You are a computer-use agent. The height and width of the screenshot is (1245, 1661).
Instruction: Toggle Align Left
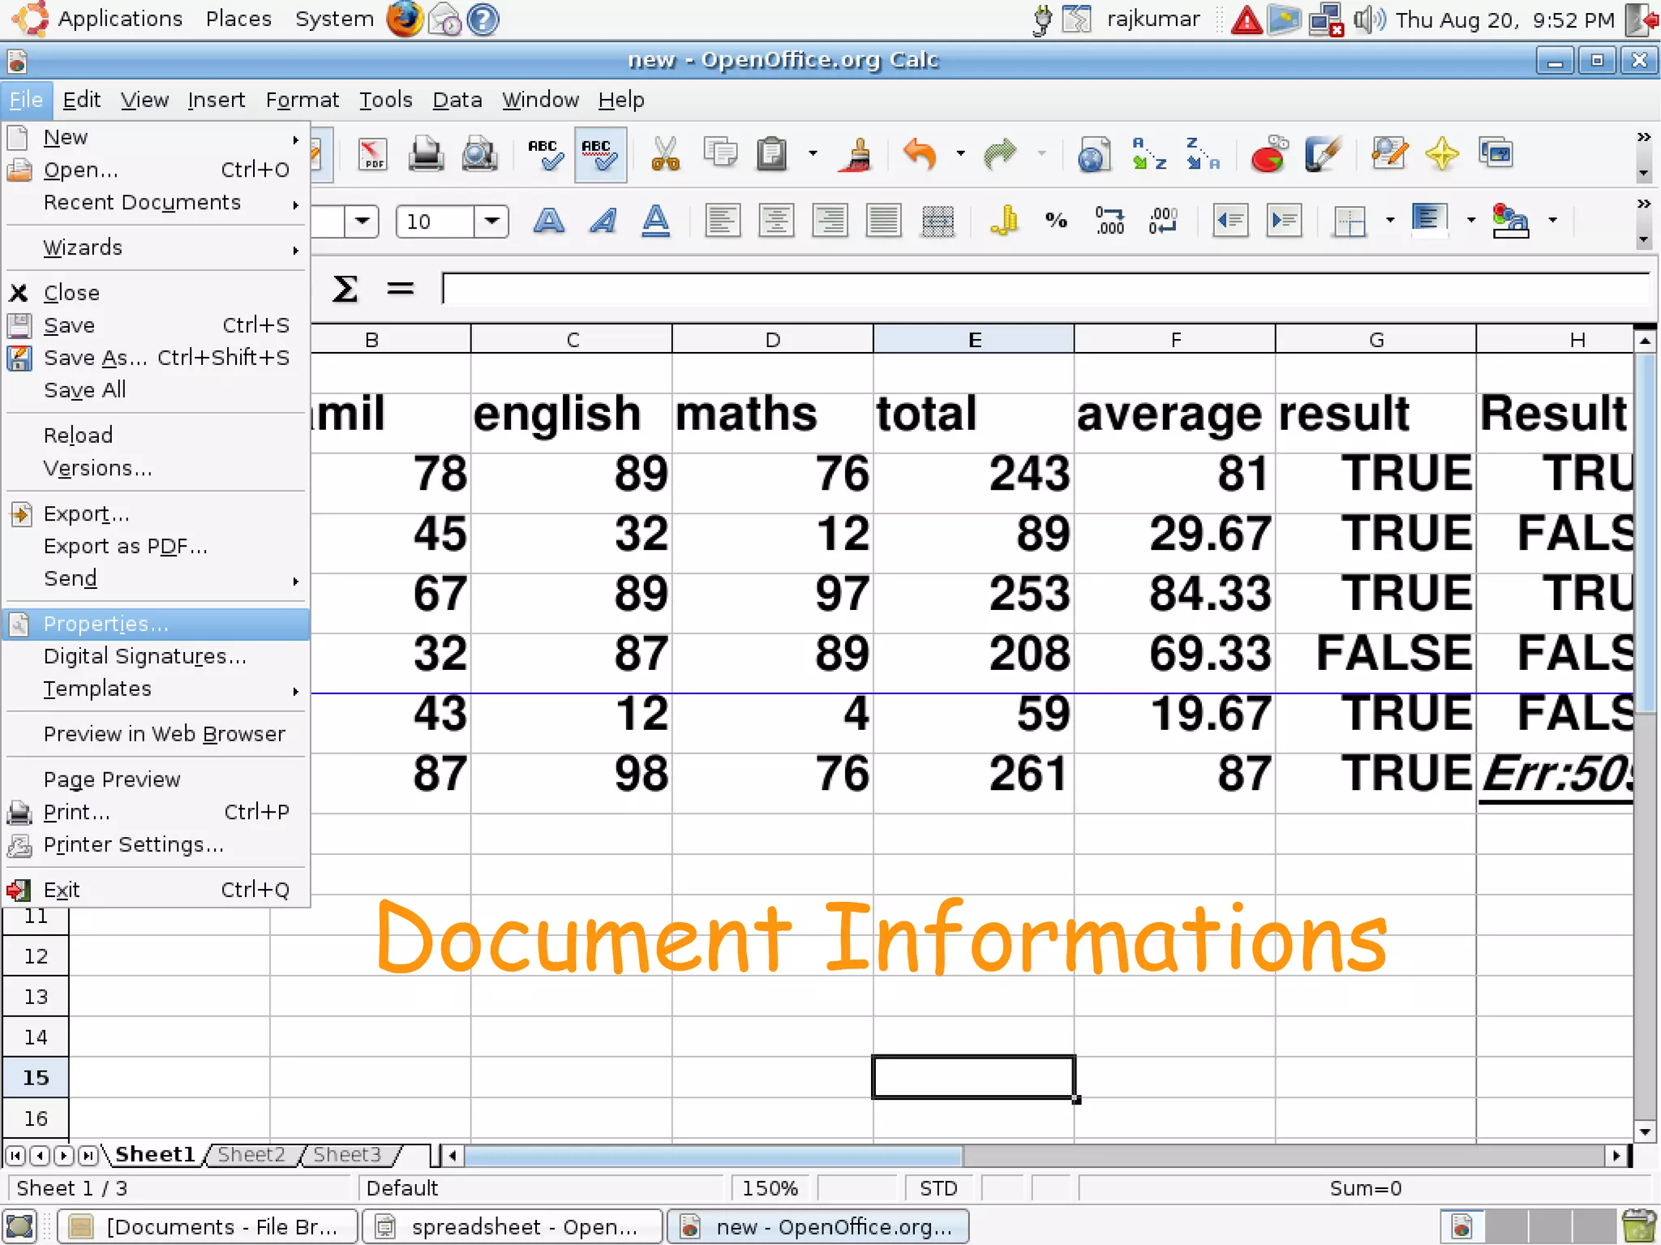click(x=722, y=221)
